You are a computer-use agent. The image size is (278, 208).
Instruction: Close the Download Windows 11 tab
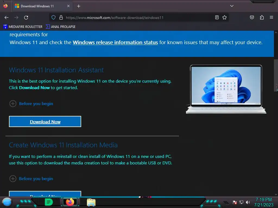pos(68,6)
